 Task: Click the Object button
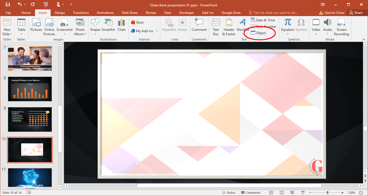click(x=259, y=33)
